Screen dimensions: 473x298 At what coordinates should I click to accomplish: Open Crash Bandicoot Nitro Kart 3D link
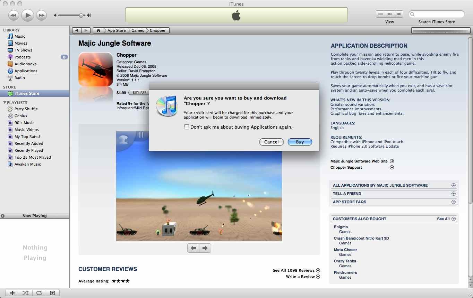click(361, 238)
